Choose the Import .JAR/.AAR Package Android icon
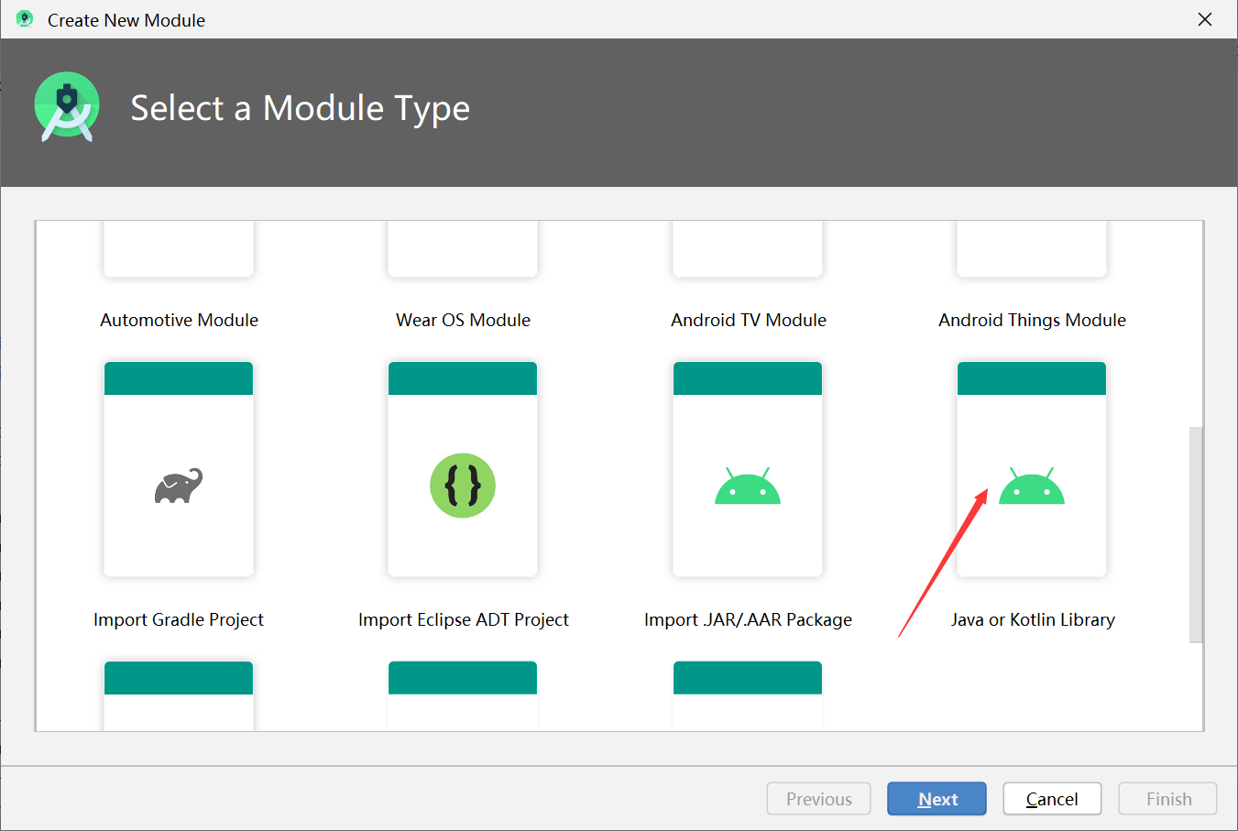 tap(748, 486)
